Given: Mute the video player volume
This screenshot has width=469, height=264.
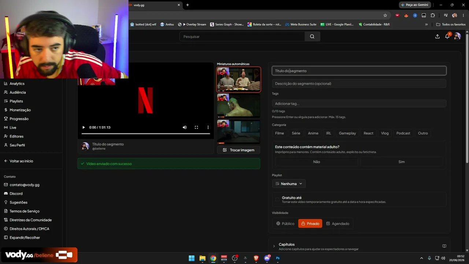Looking at the screenshot, I should [185, 127].
